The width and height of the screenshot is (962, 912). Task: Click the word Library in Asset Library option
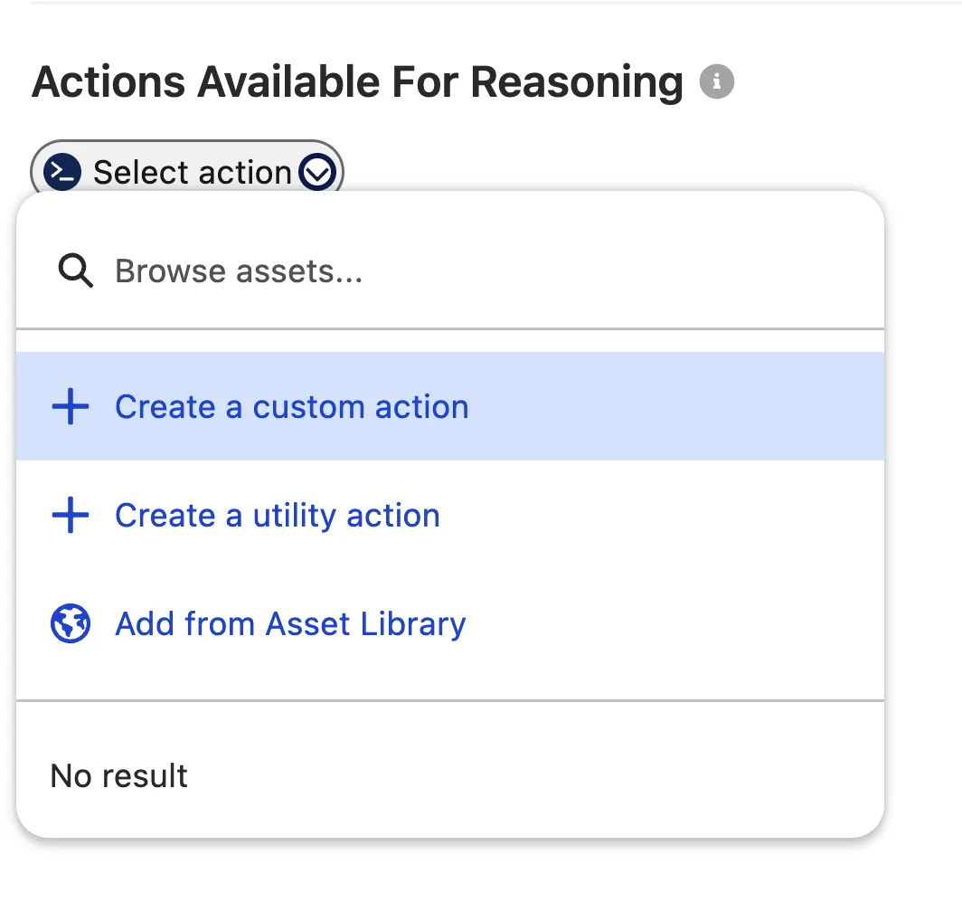click(x=413, y=624)
